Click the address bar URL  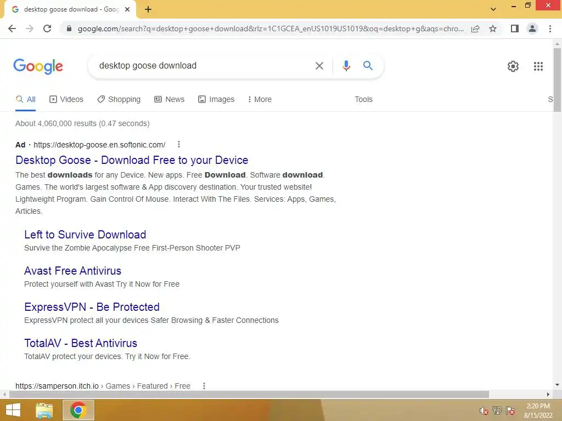point(271,29)
